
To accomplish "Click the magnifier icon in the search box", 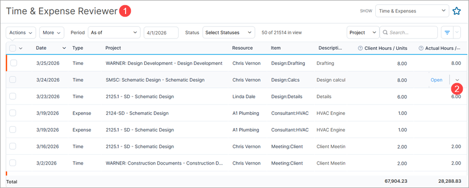I will click(385, 33).
